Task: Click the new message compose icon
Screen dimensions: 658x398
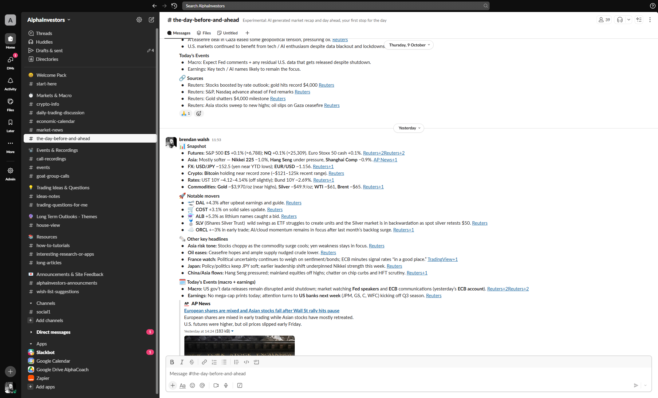Action: click(x=152, y=20)
